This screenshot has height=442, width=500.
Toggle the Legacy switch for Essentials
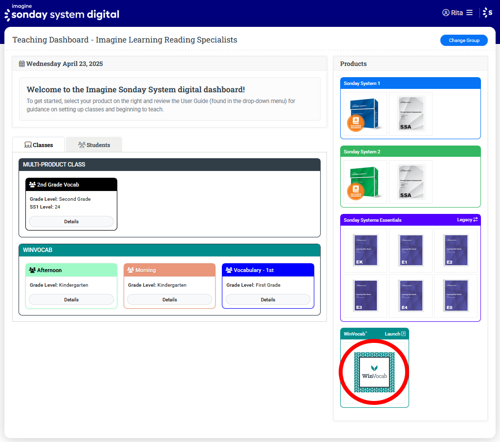click(x=467, y=220)
